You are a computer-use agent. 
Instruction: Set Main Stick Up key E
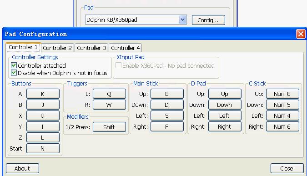[167, 94]
